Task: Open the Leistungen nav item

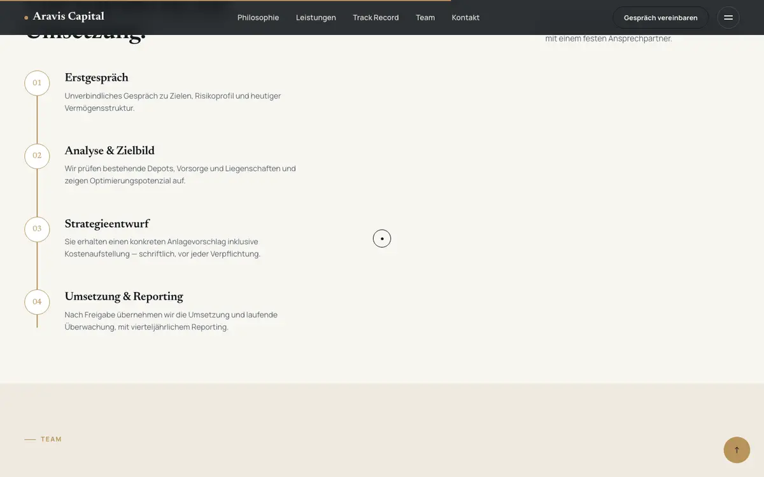Action: 316,18
